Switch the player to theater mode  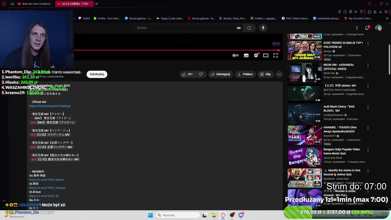coord(266,55)
